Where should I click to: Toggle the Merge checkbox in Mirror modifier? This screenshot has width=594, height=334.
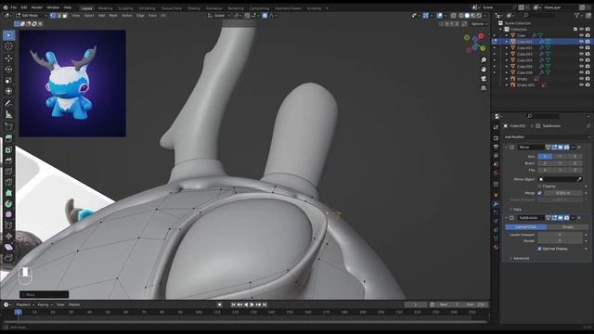point(539,193)
